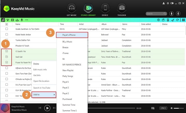This screenshot has height=113, width=186.
Task: Click the record microphone button beside search
Action: (178, 14)
